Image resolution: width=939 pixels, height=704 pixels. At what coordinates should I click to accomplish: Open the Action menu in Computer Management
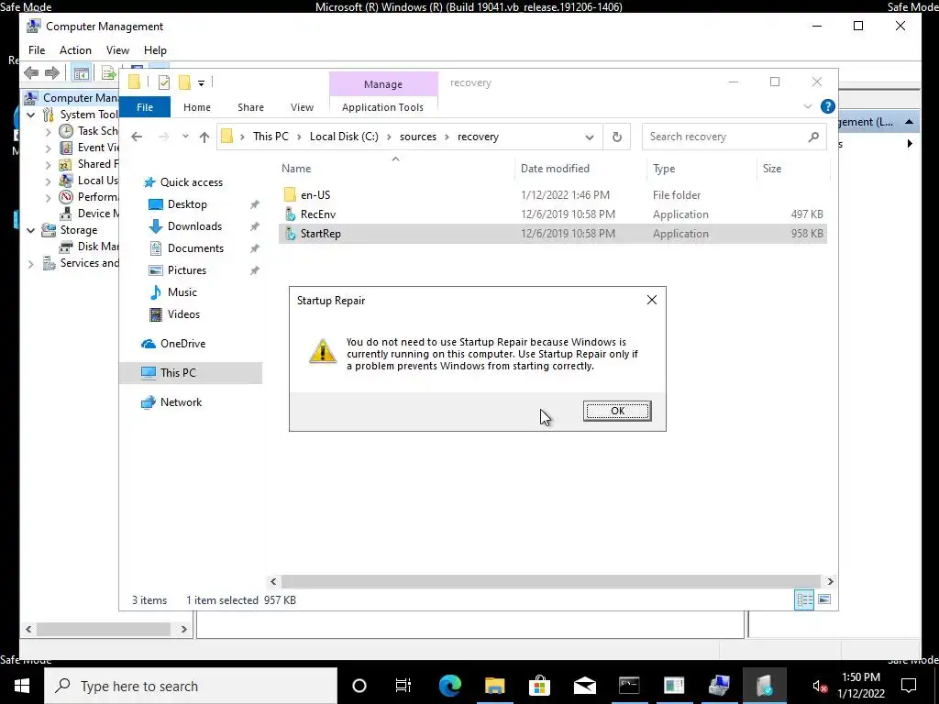(75, 50)
